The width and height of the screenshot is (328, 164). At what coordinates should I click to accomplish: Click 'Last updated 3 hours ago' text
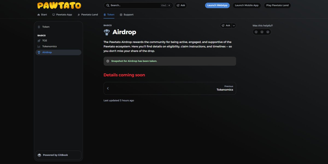[119, 100]
